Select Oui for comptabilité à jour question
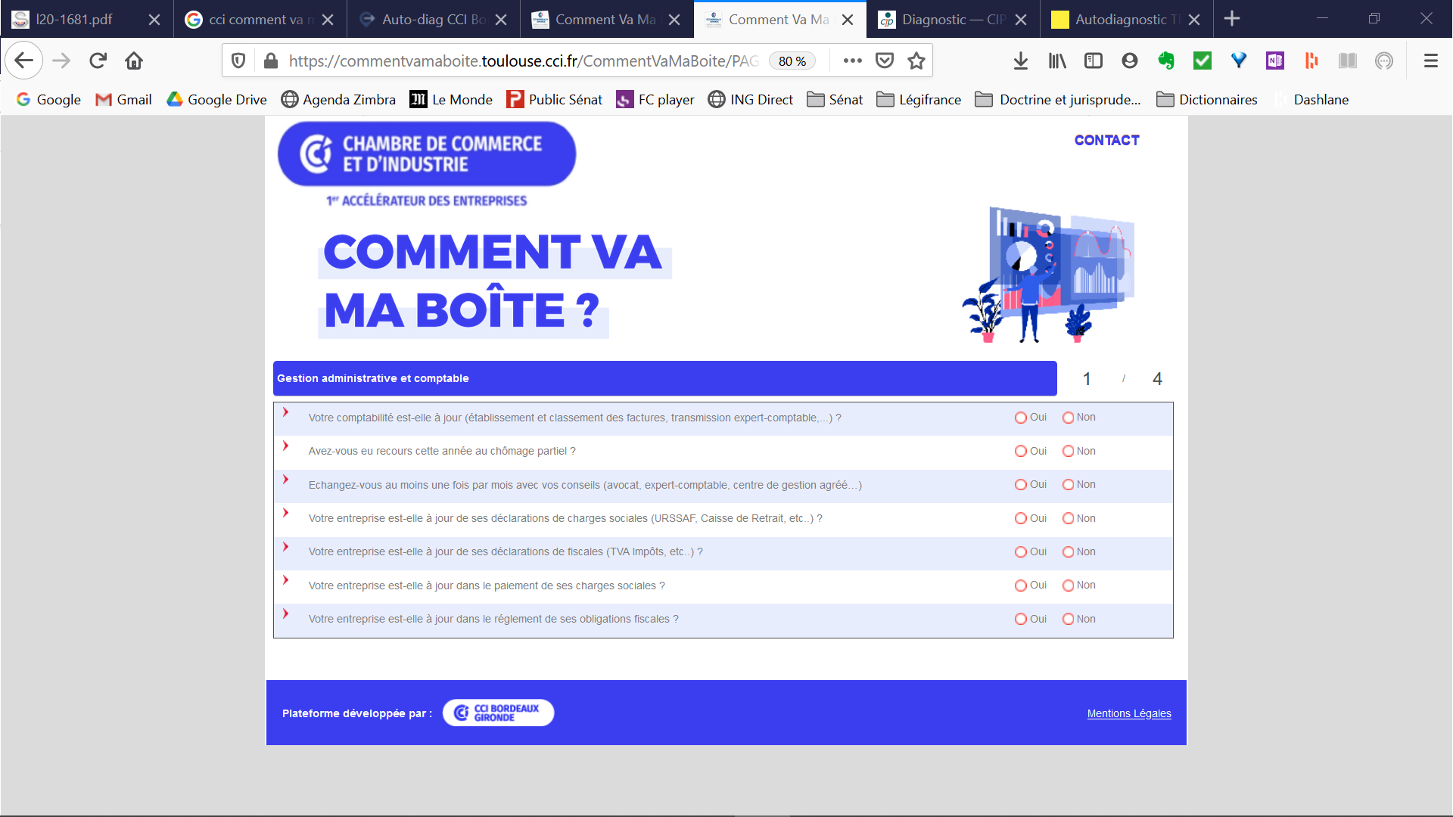The width and height of the screenshot is (1453, 817). (1021, 418)
